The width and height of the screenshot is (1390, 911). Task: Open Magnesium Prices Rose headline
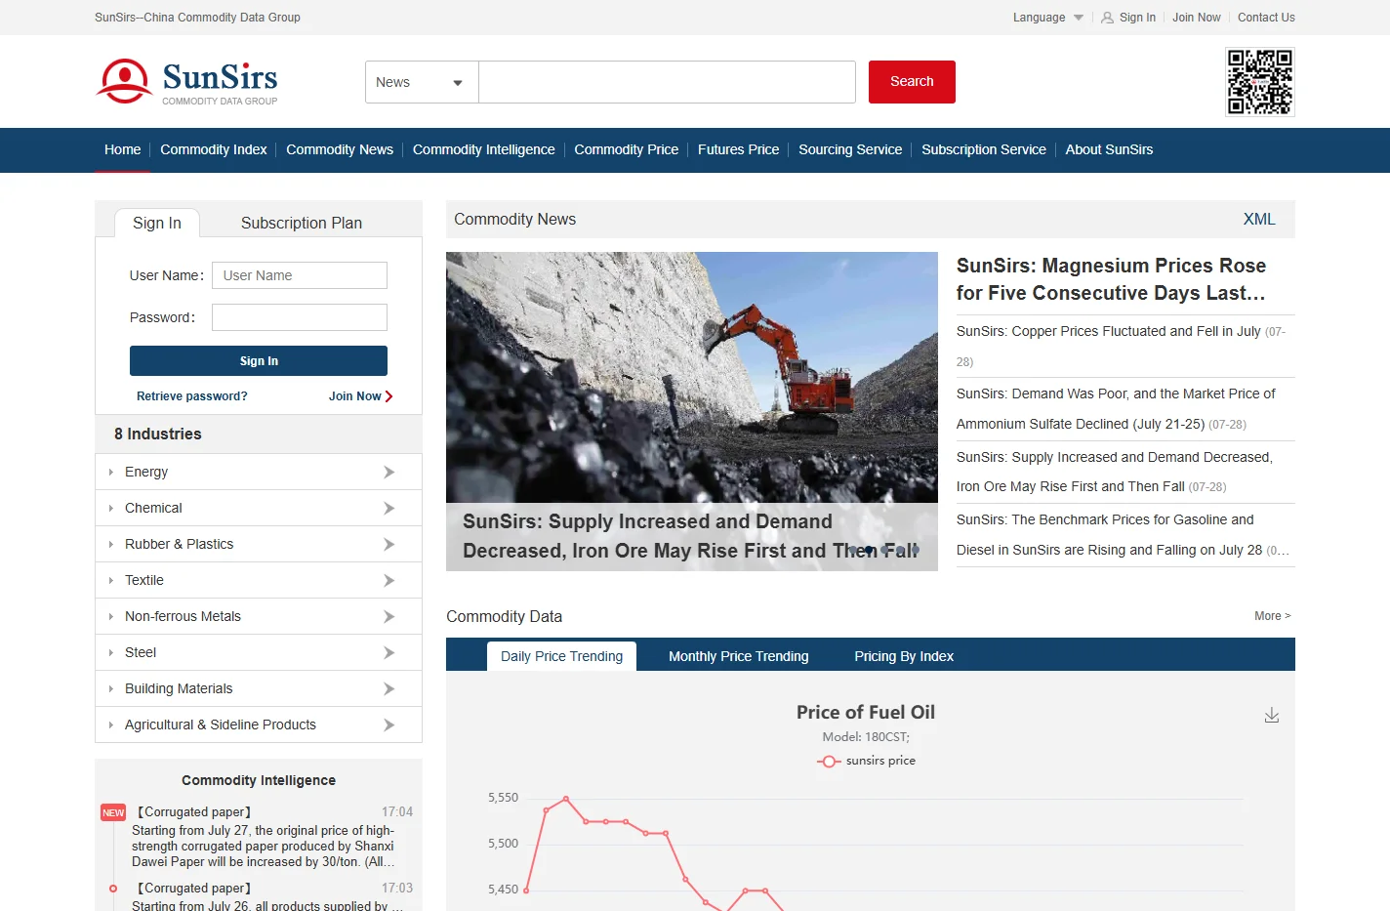pyautogui.click(x=1112, y=279)
